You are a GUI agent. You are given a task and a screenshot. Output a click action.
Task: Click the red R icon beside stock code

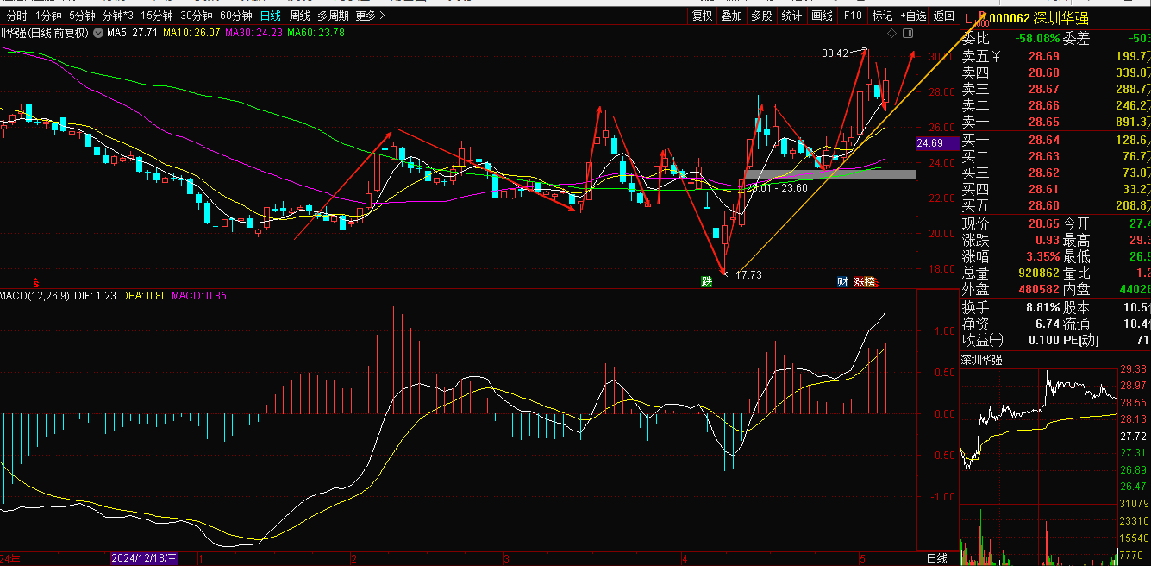click(x=982, y=16)
